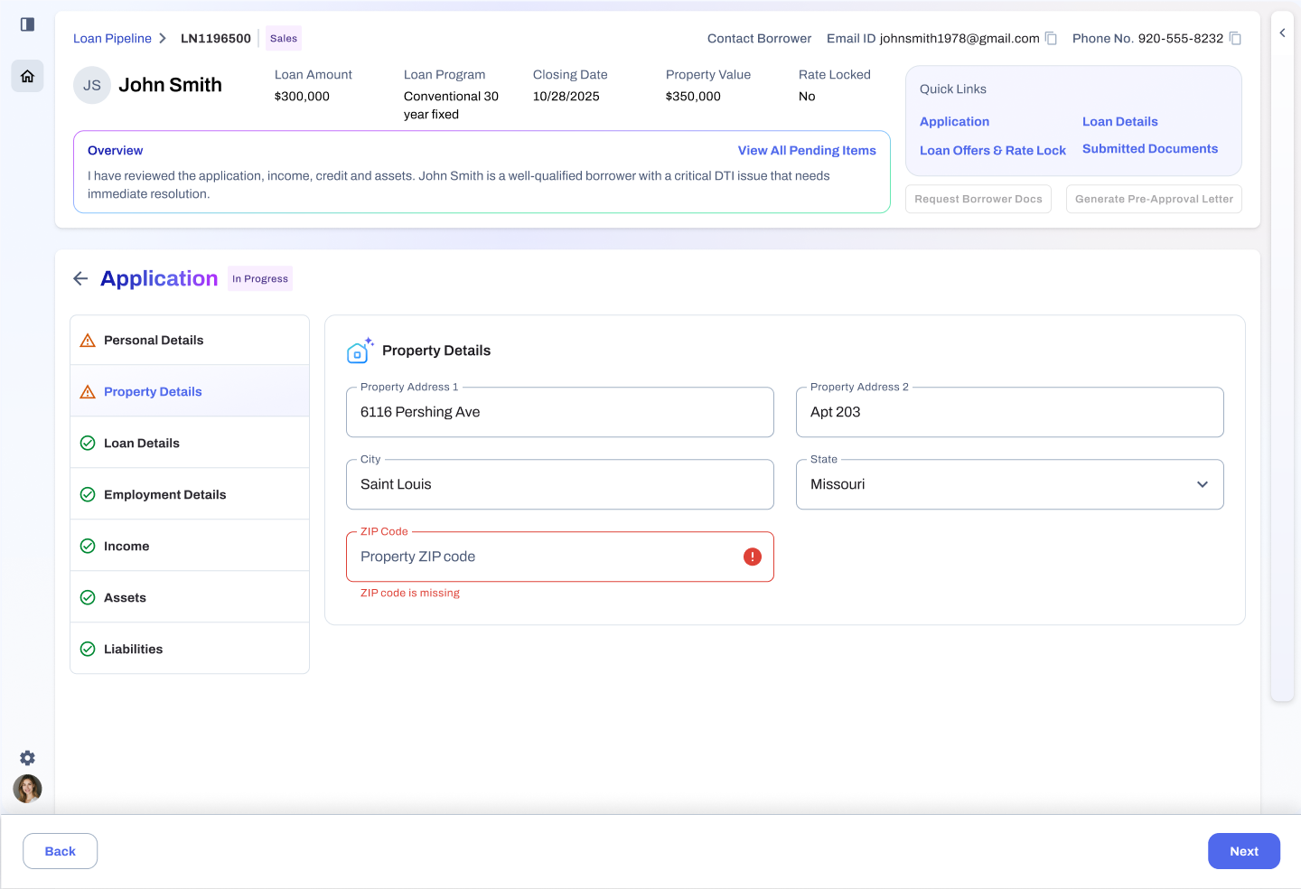Focus the ZIP Code input field

click(x=560, y=557)
